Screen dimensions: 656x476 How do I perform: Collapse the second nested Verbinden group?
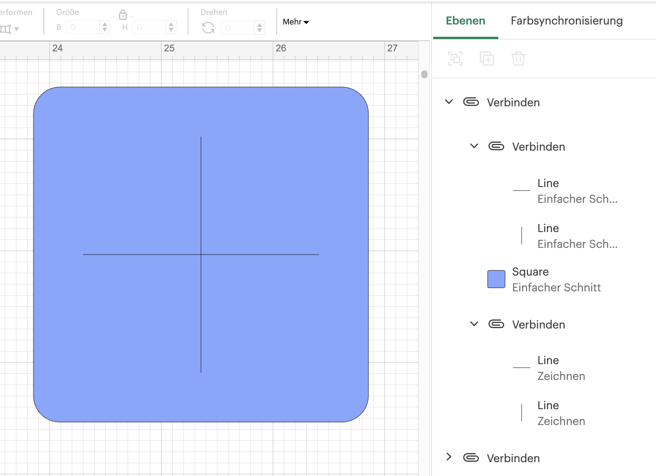(474, 146)
